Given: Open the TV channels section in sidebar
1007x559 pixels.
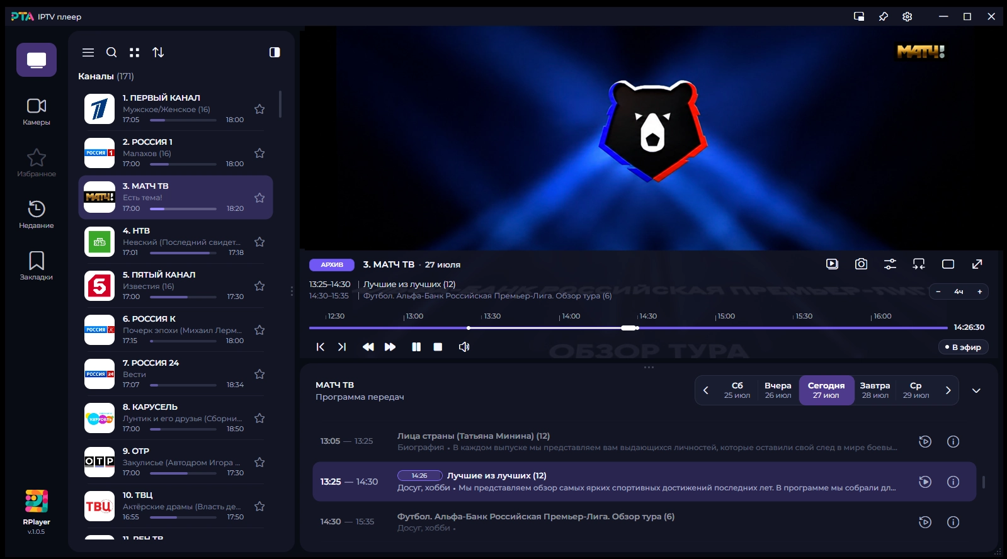Looking at the screenshot, I should tap(37, 60).
